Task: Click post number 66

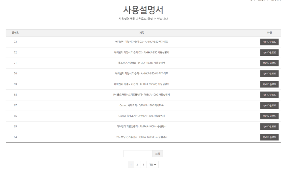Action: [16, 116]
